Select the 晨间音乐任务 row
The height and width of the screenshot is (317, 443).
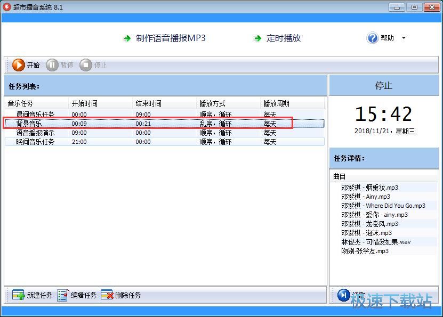point(164,114)
